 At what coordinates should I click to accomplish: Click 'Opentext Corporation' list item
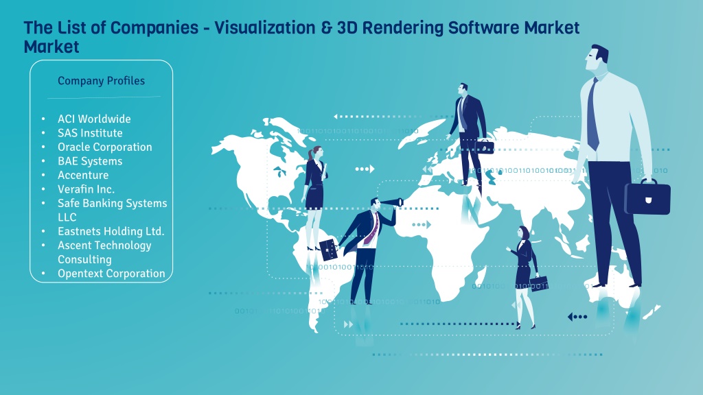pyautogui.click(x=111, y=273)
